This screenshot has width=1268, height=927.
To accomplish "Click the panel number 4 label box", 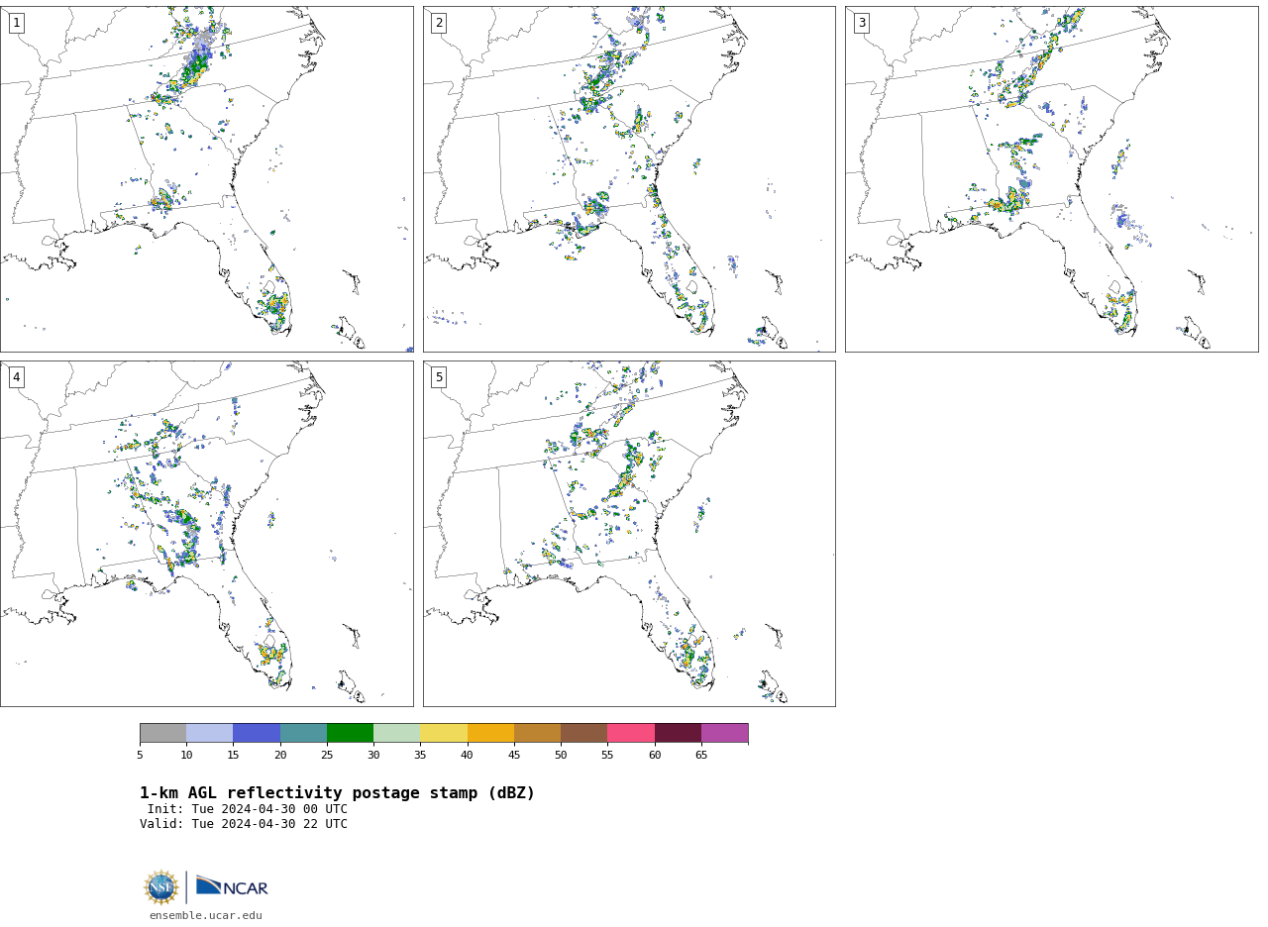I will [16, 377].
